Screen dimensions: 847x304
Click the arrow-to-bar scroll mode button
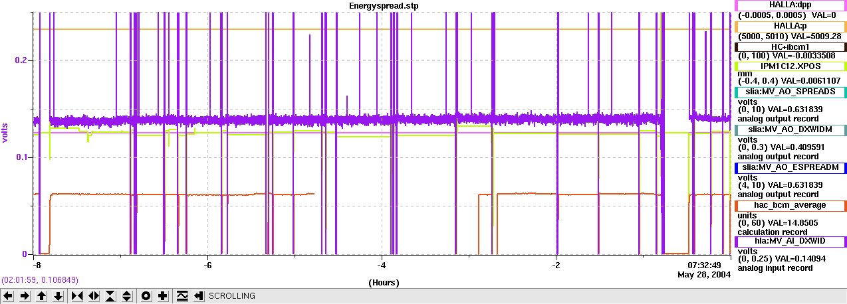tap(199, 295)
